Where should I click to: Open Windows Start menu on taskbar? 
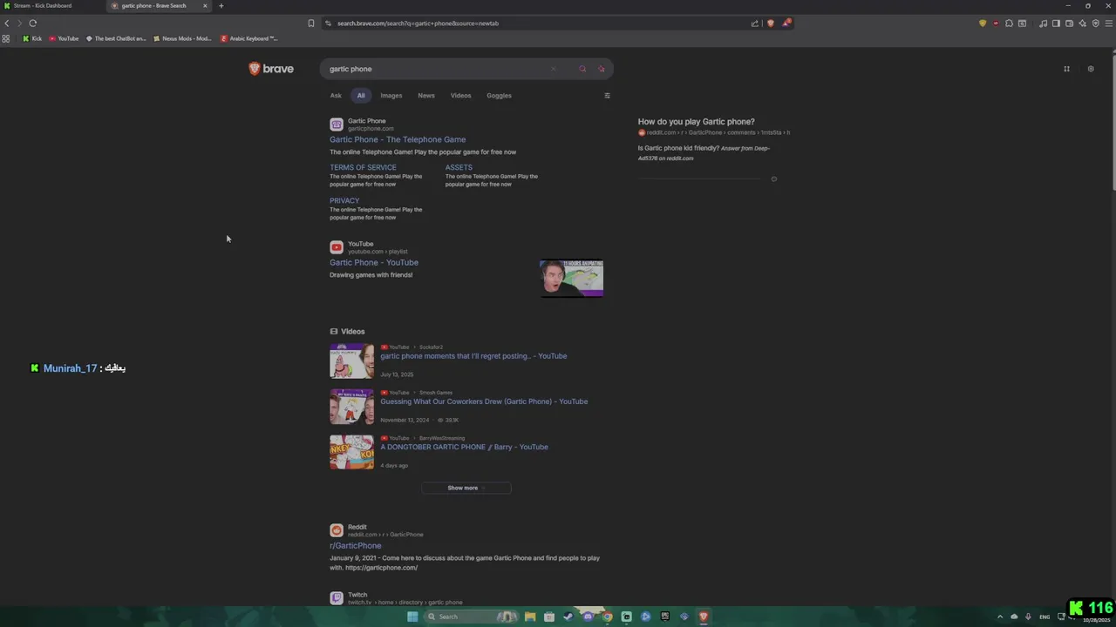(x=412, y=617)
